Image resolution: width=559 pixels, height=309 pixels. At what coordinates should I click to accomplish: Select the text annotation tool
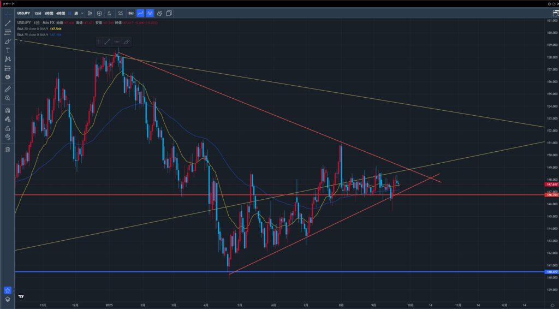pos(8,50)
